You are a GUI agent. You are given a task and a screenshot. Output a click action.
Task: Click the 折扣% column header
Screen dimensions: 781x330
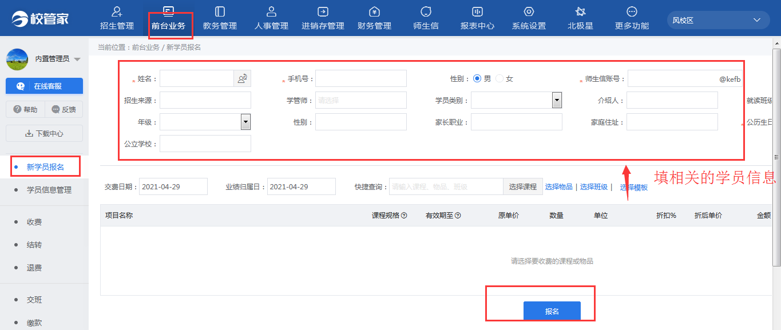point(667,216)
